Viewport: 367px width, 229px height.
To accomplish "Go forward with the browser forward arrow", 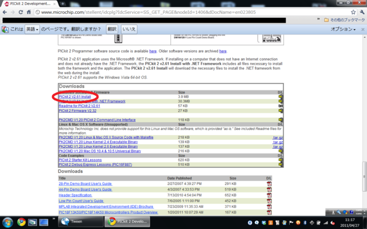I will click(x=13, y=12).
